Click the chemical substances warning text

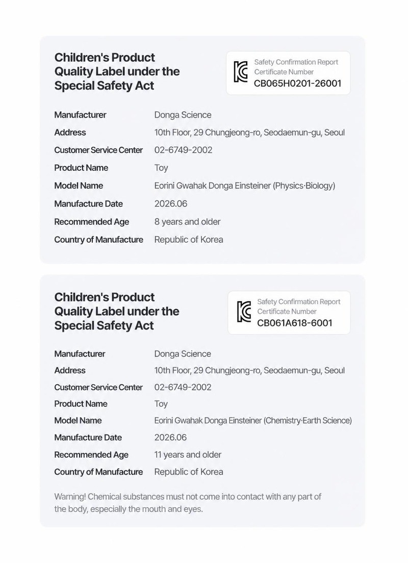188,503
